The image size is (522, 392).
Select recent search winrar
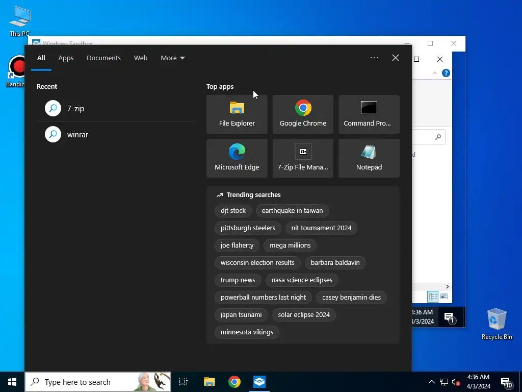[x=116, y=134]
